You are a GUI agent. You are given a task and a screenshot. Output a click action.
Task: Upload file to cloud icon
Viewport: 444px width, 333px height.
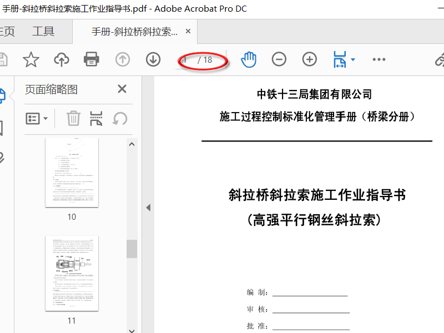click(62, 59)
